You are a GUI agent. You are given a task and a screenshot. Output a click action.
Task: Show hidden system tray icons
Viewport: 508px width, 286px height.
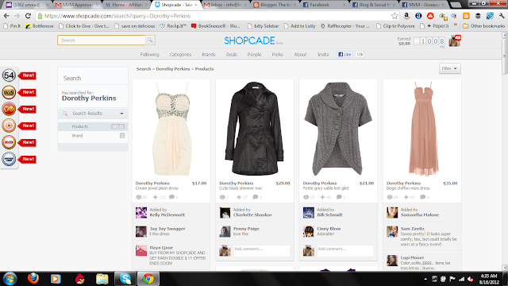(x=425, y=279)
